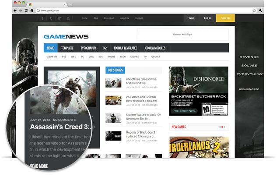Open the About Us link
Viewport: 280px width, 180px height.
coord(124,18)
